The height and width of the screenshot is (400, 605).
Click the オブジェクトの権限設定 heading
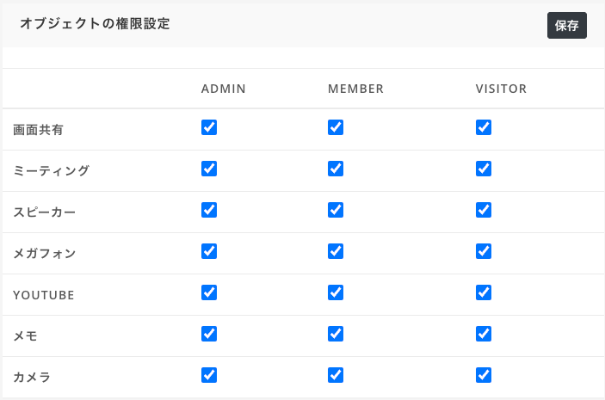(x=95, y=23)
